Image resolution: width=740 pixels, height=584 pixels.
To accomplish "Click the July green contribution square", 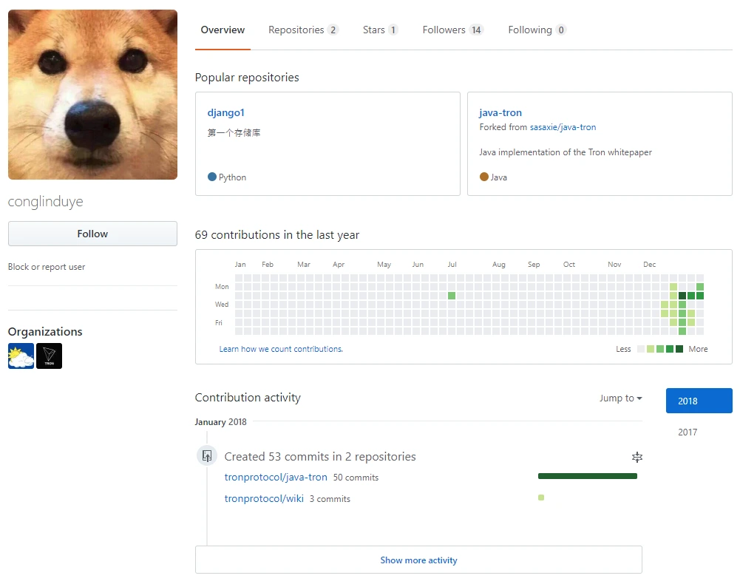I will 452,296.
